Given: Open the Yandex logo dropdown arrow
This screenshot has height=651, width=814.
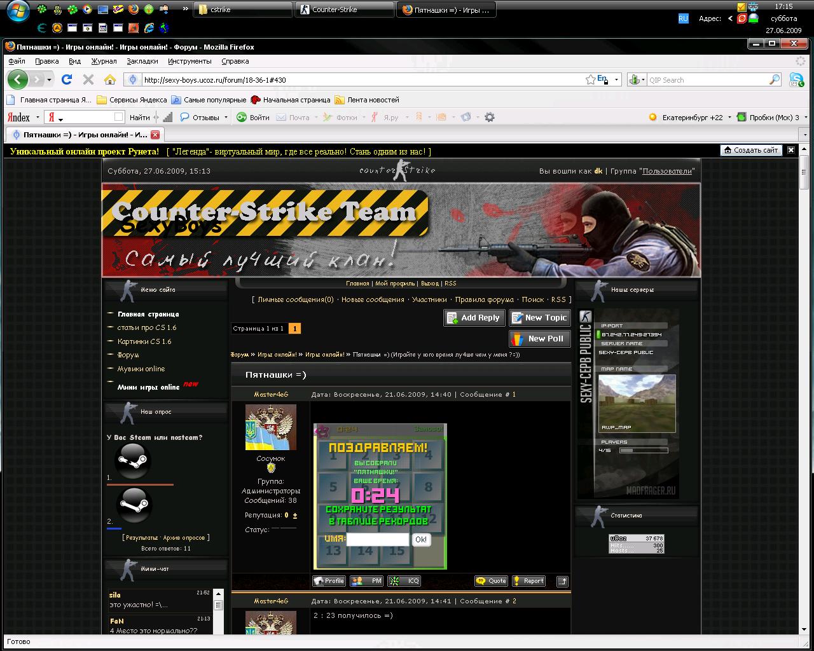Looking at the screenshot, I should point(38,118).
